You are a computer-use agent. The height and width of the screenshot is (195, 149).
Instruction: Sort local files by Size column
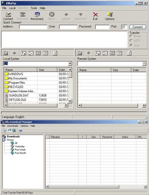[47, 69]
